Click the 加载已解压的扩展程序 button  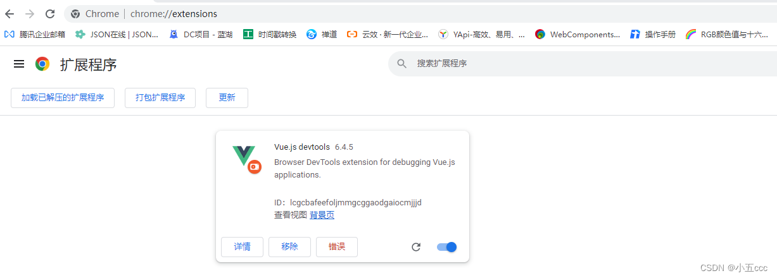(63, 98)
